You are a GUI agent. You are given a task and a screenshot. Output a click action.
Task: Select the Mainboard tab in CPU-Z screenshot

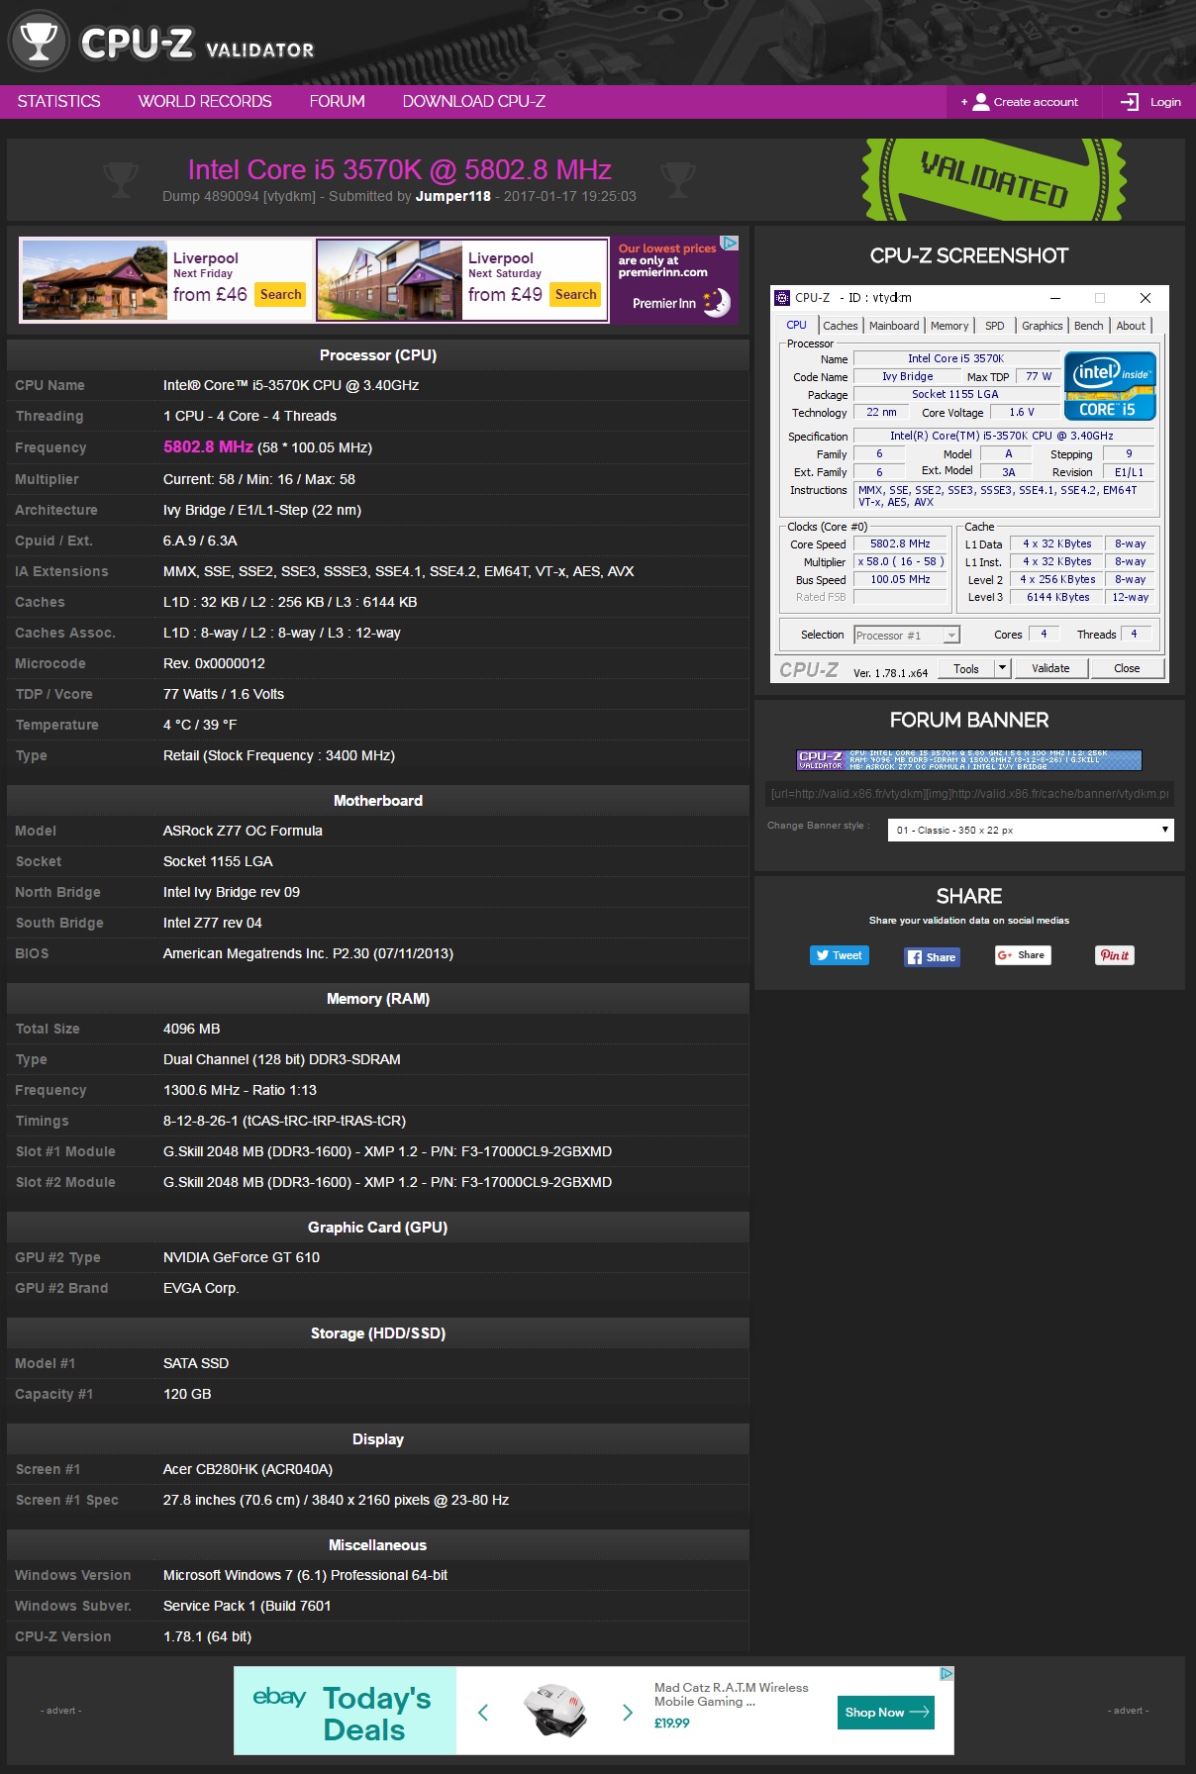894,326
